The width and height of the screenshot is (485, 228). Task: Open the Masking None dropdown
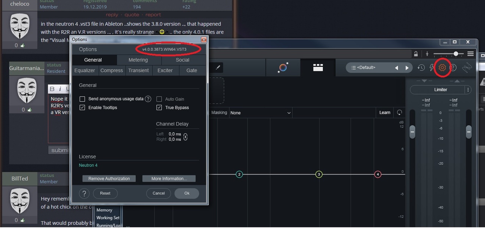click(x=261, y=113)
